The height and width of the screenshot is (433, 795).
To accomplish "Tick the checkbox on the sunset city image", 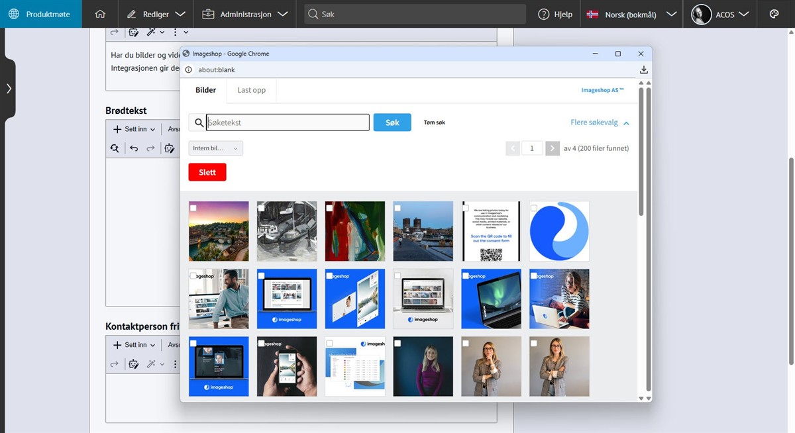I will pyautogui.click(x=193, y=208).
